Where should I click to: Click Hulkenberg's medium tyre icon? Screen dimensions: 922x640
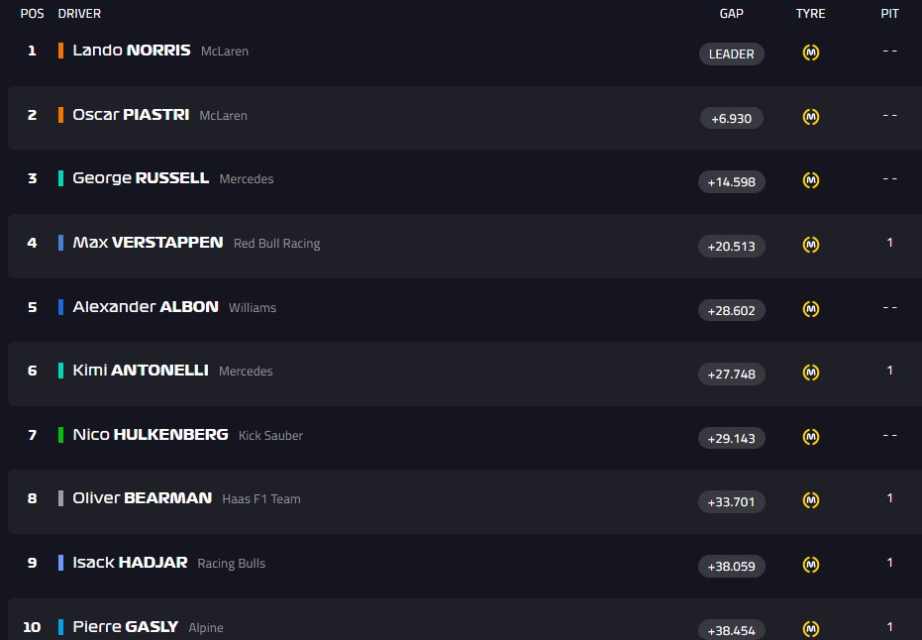click(810, 437)
